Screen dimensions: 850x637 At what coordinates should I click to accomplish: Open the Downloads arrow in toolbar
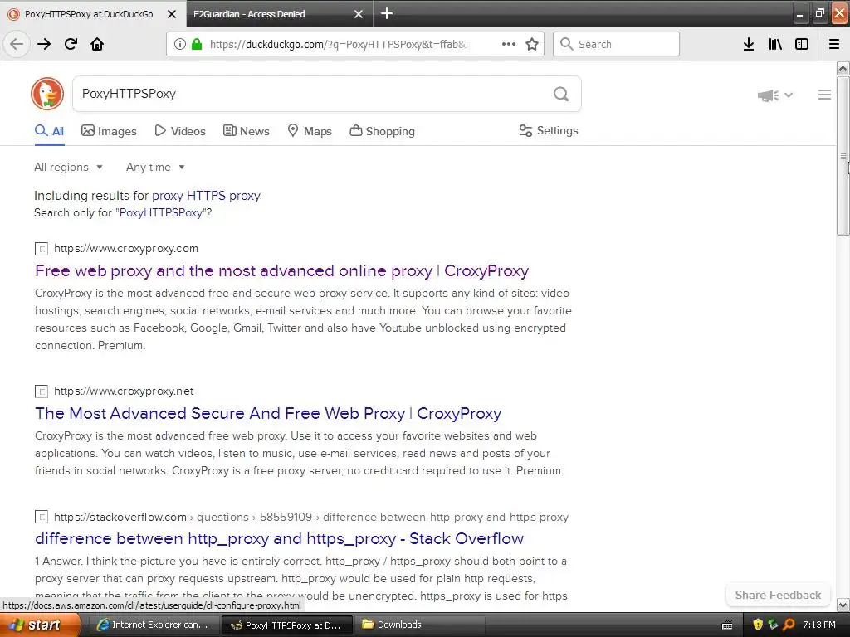(x=749, y=44)
